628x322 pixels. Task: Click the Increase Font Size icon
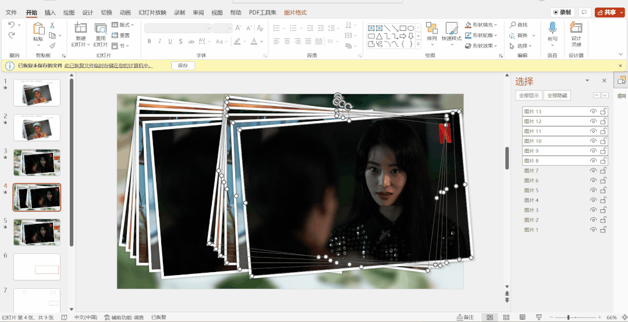[238, 28]
